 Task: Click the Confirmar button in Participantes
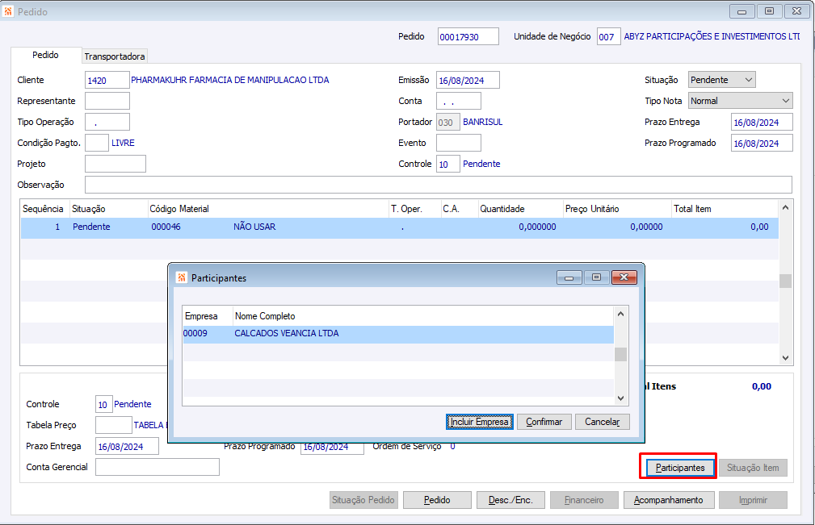click(x=544, y=422)
